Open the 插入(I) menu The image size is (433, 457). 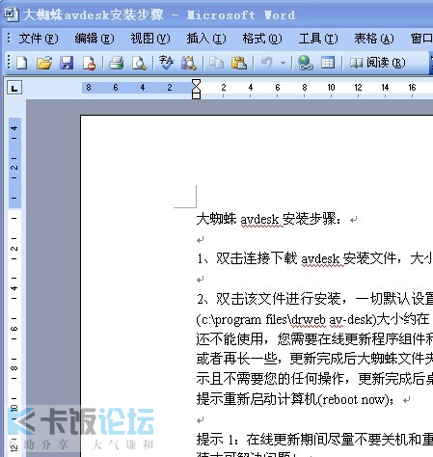(x=206, y=39)
